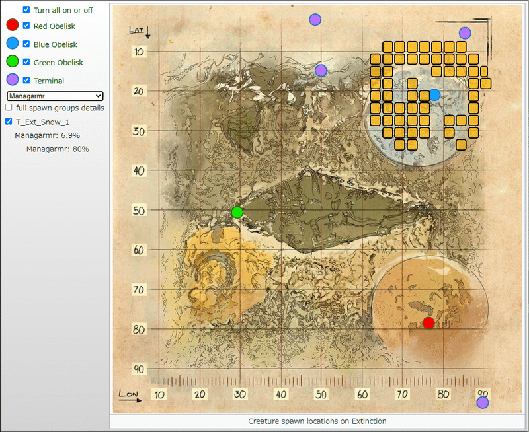Click the red obelisk legend circle
Viewport: 529px width, 432px height.
pos(13,25)
